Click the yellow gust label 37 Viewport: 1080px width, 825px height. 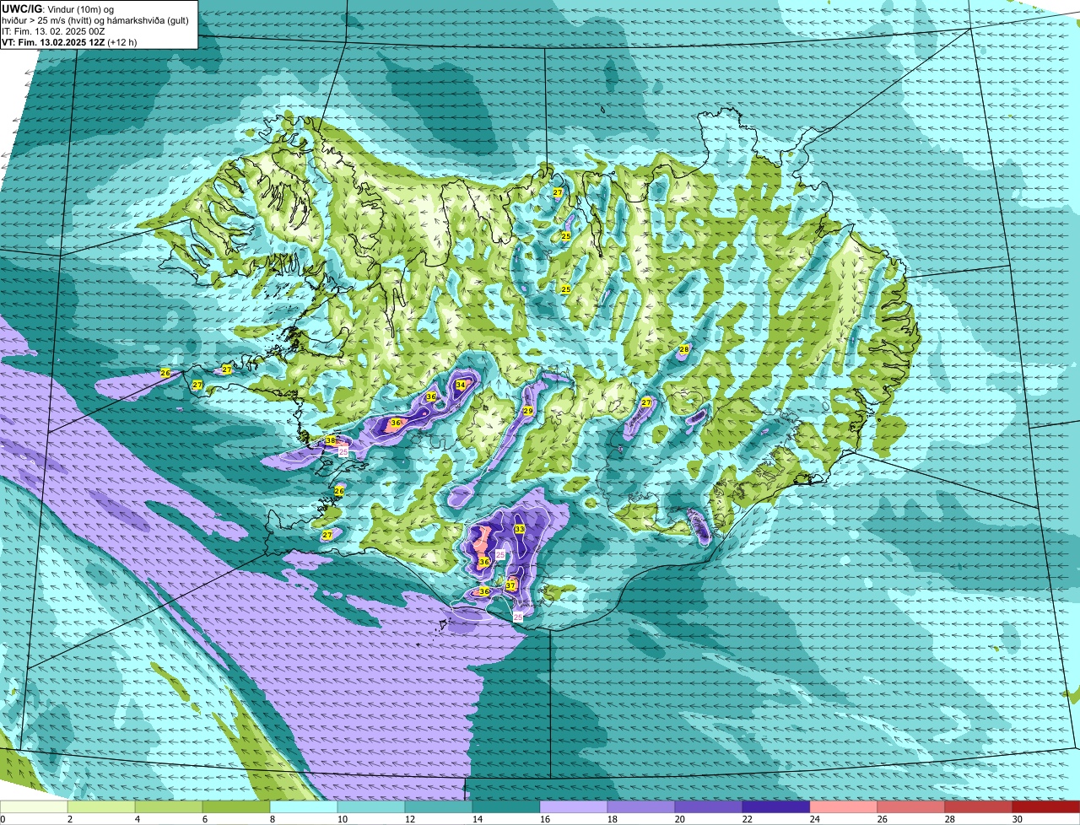click(510, 585)
